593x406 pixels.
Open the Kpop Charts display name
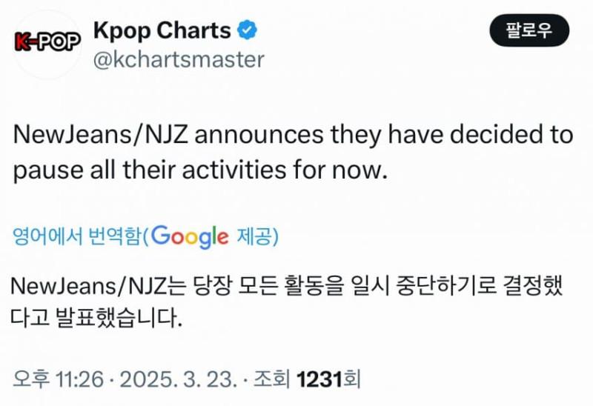[162, 30]
